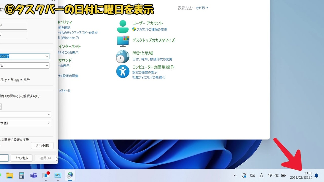Open the 表示方法 カテゴリ view-by dropdown
Image resolution: width=324 pixels, height=182 pixels.
pyautogui.click(x=202, y=8)
